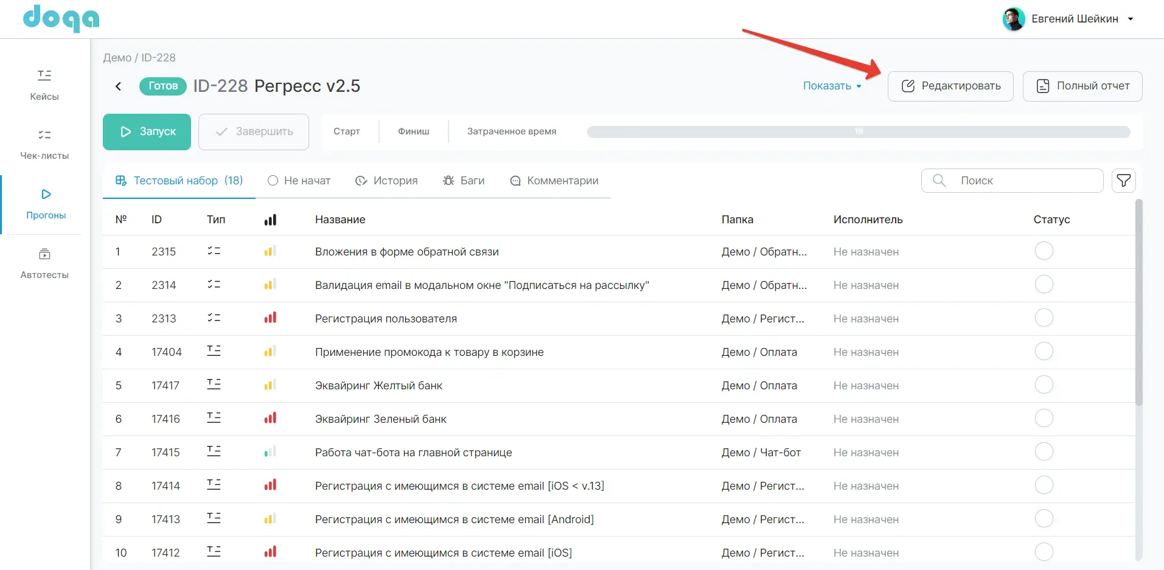The image size is (1164, 570).
Task: Set status circle for case 2315
Action: coord(1044,251)
